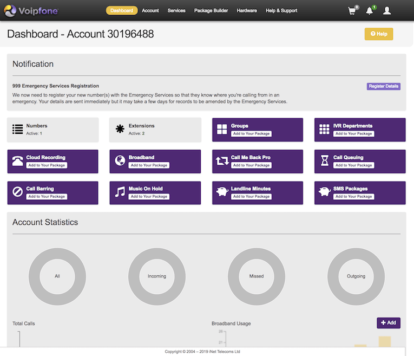Add Landline Minutes to your package
This screenshot has height=356, width=414.
[251, 196]
